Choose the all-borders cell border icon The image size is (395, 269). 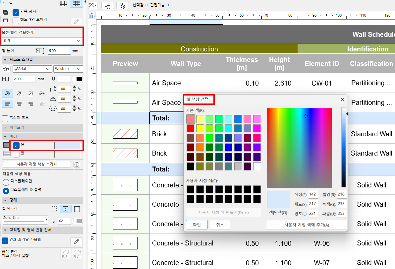[x=77, y=209]
